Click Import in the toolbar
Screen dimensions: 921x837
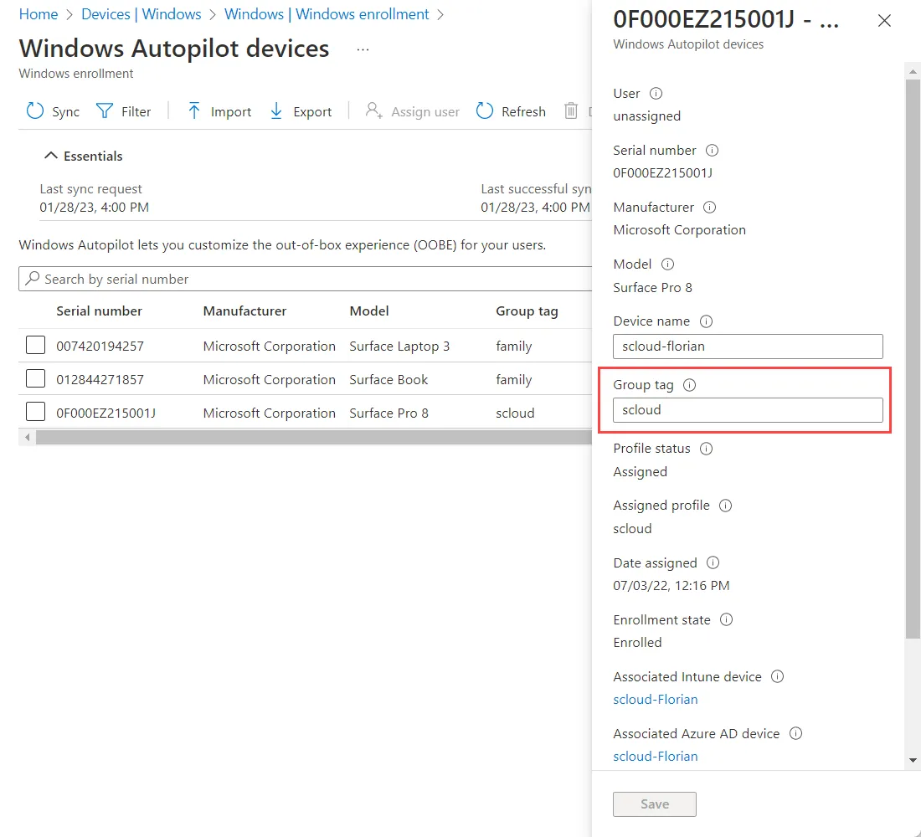click(219, 111)
